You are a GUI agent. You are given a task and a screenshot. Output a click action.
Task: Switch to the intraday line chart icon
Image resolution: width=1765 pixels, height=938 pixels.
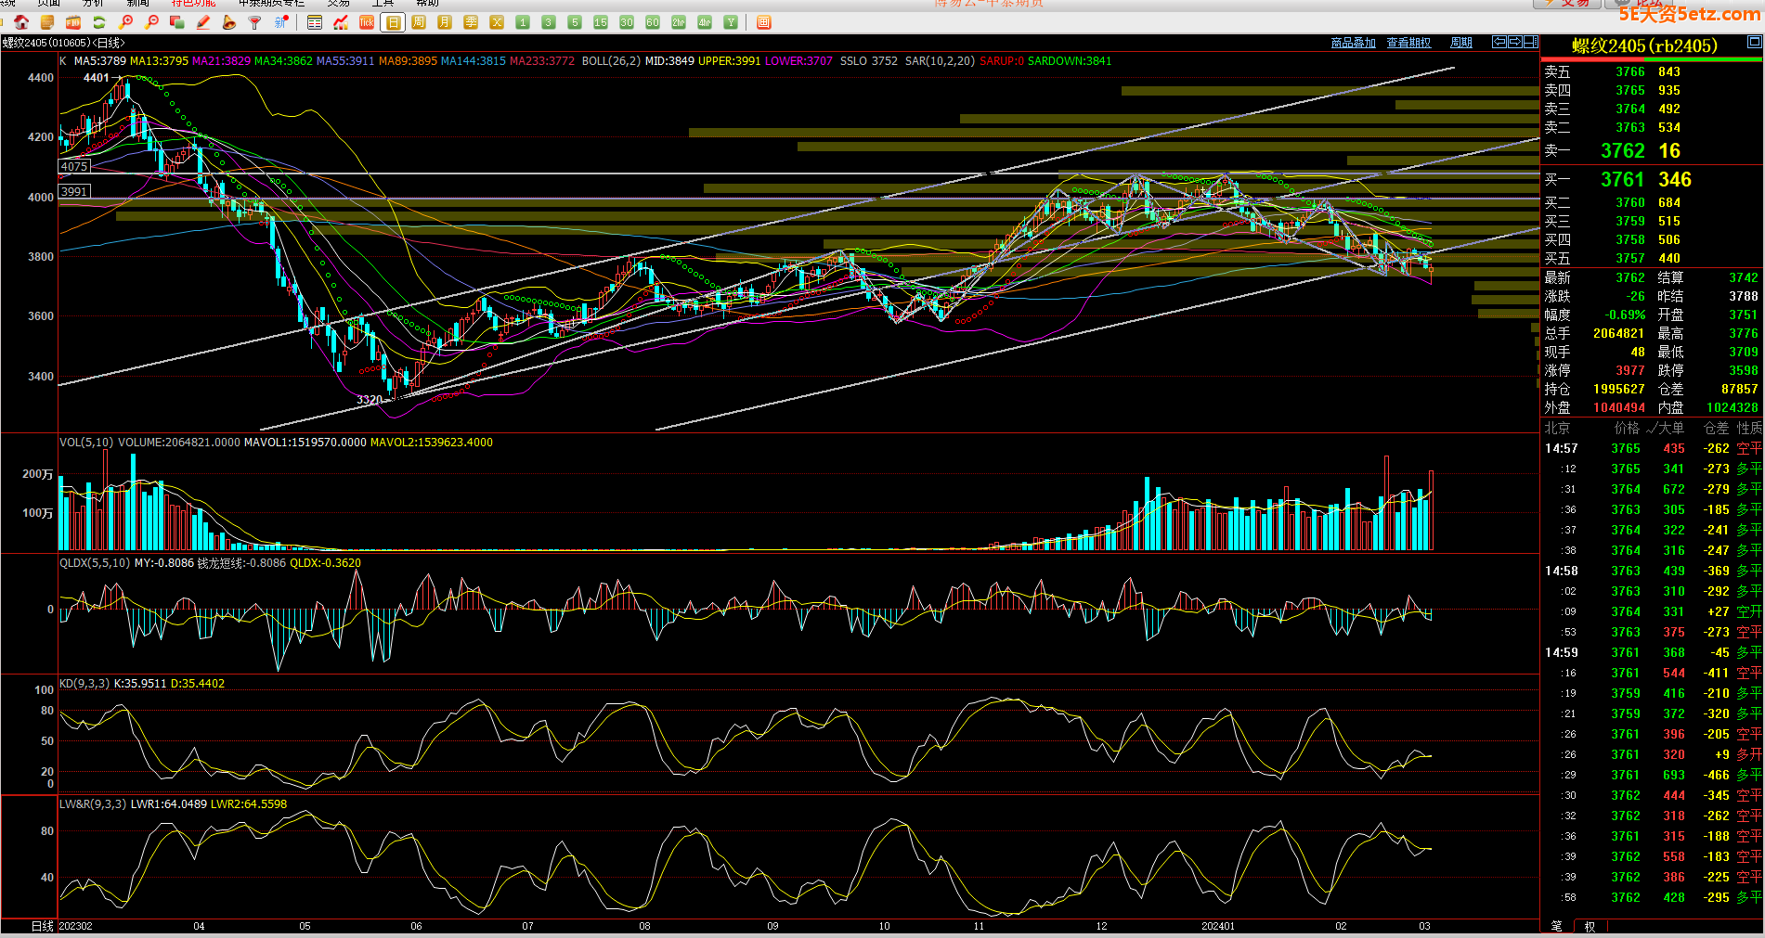(x=341, y=22)
